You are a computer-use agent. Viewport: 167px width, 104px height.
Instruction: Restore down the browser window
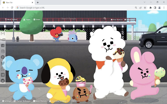157,2
